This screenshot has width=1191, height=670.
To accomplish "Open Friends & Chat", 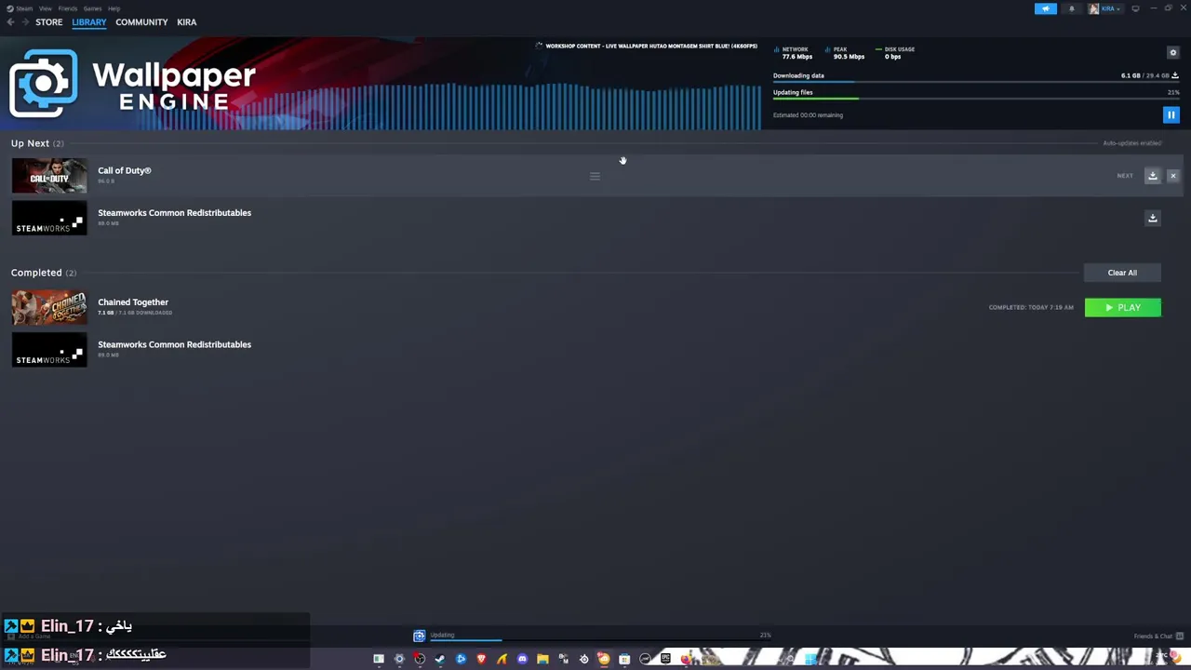I will point(1158,636).
